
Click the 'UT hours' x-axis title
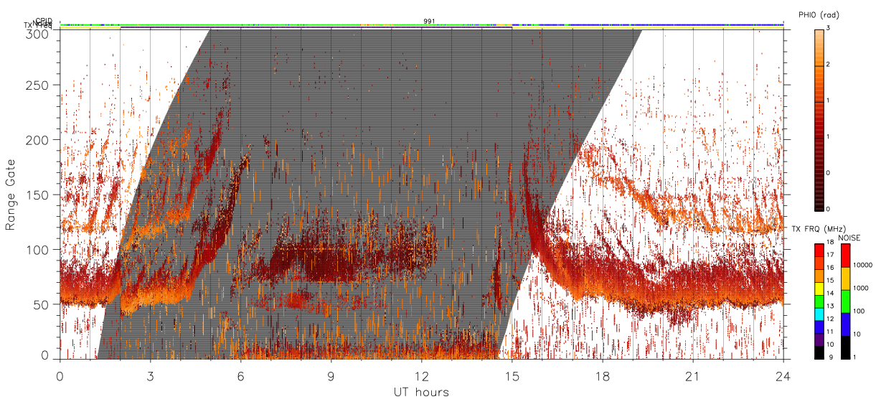[420, 392]
